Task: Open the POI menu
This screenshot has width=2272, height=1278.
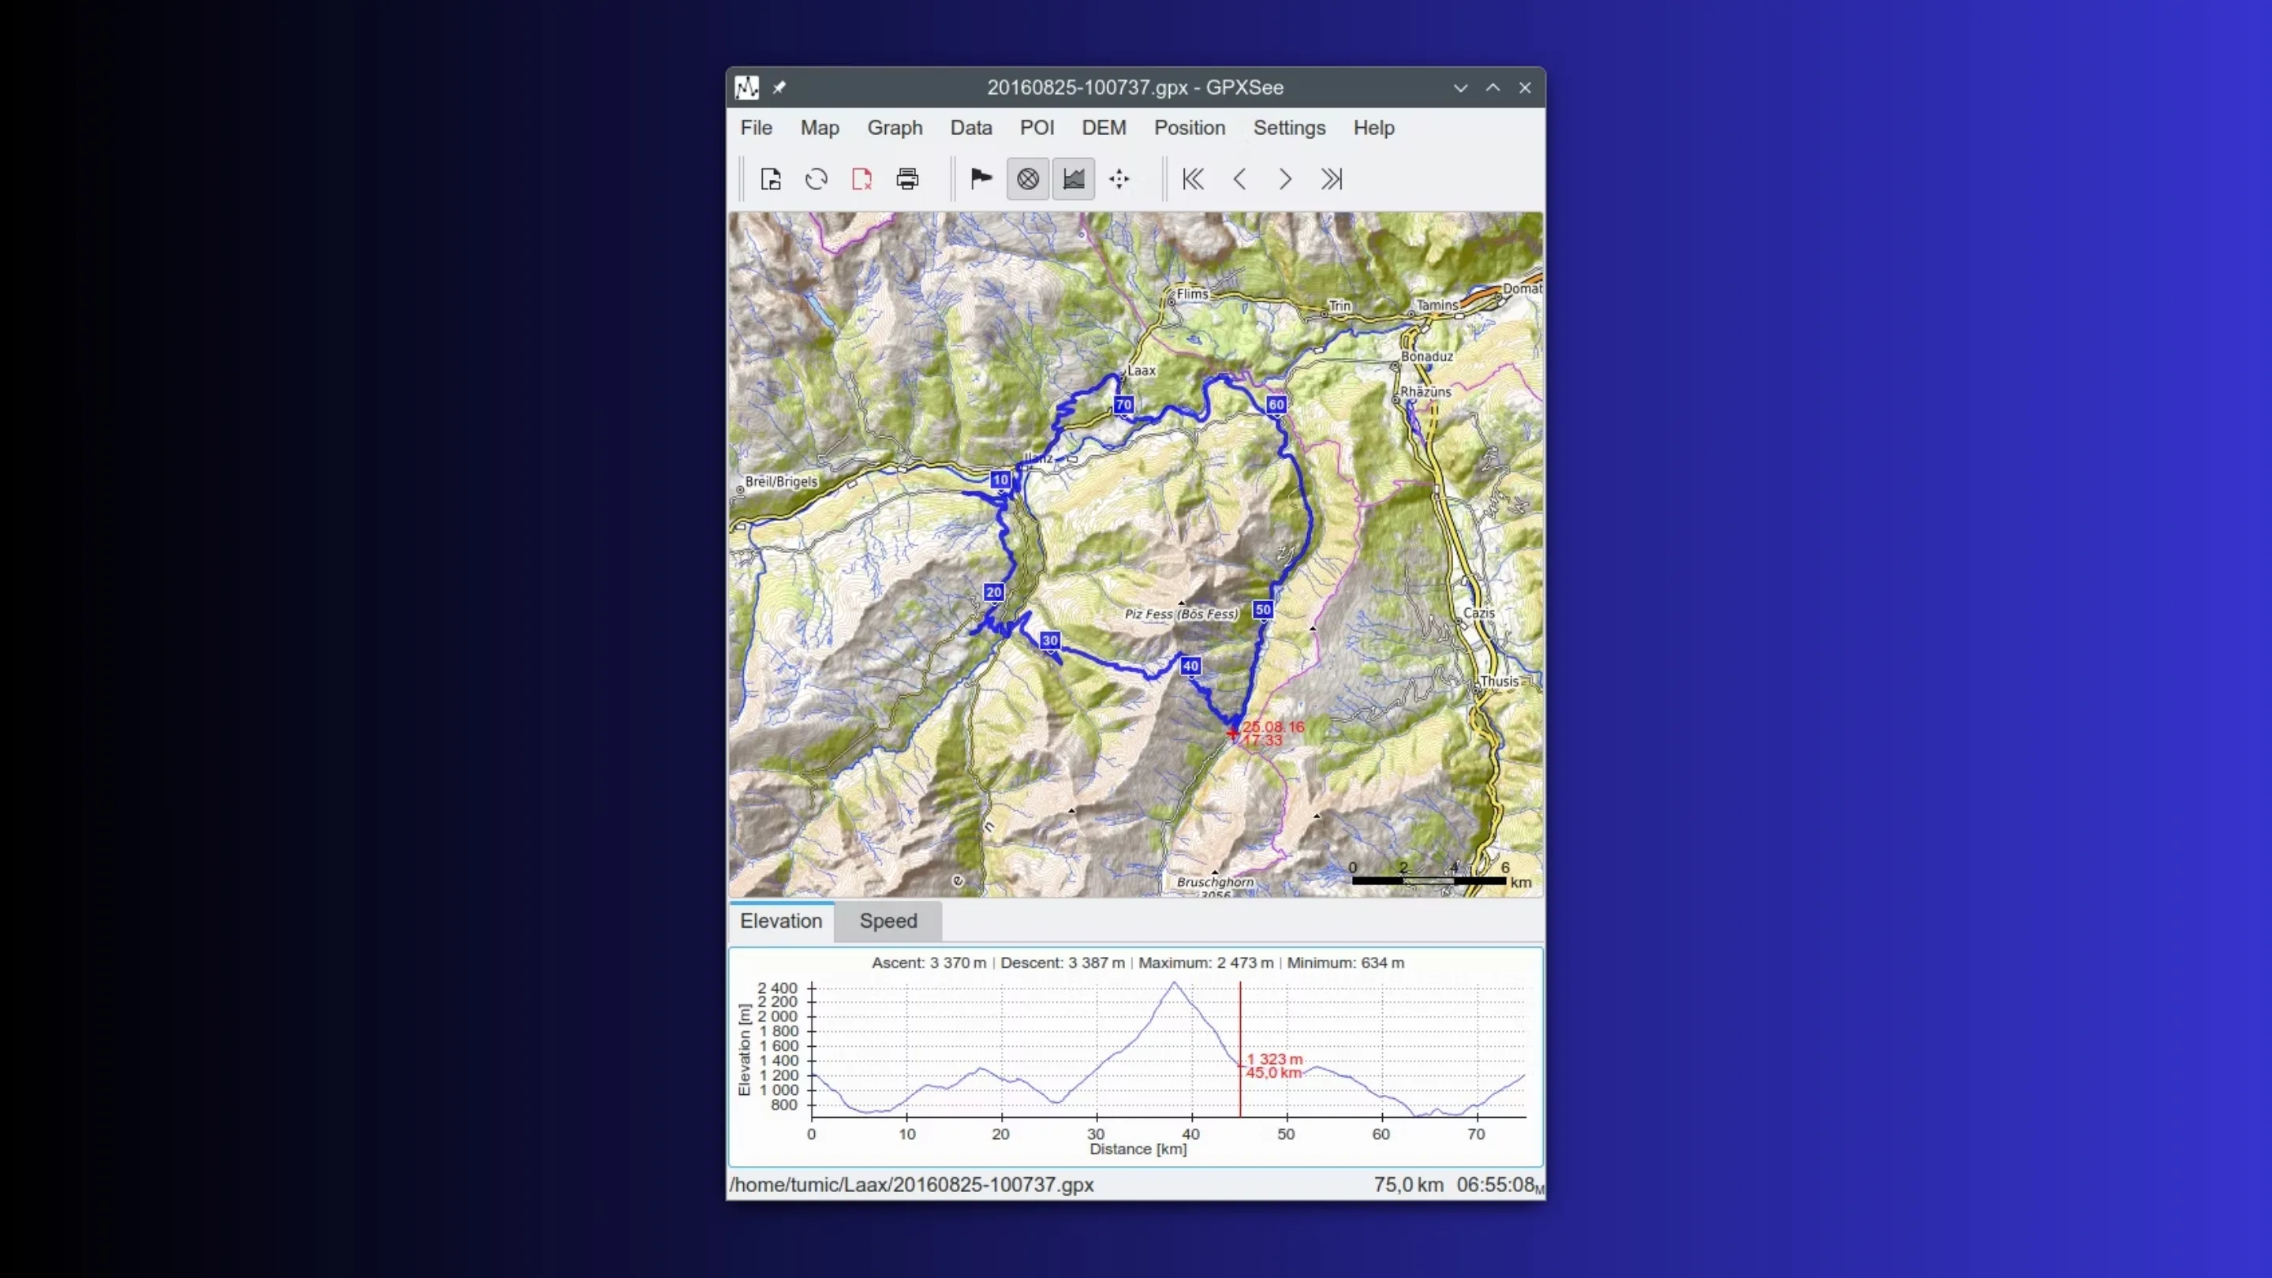Action: [1037, 128]
